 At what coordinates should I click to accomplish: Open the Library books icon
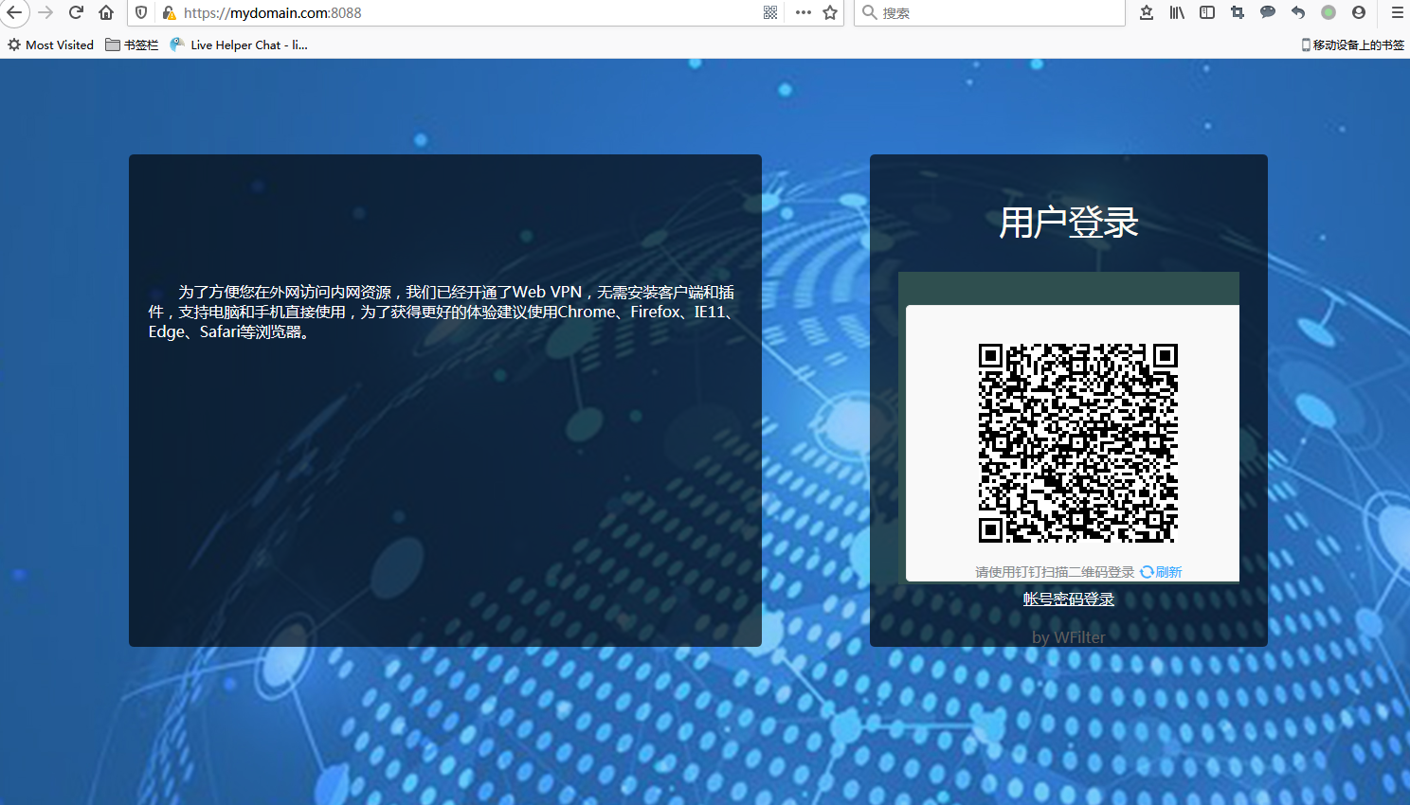tap(1177, 12)
